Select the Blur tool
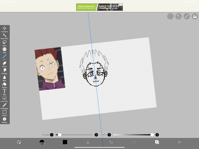This screenshot has height=149, width=199. point(4,78)
